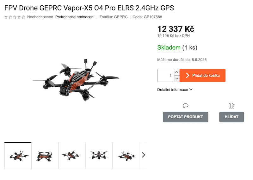
Task: Click the POPTAT PRODUKT button
Action: (185, 117)
